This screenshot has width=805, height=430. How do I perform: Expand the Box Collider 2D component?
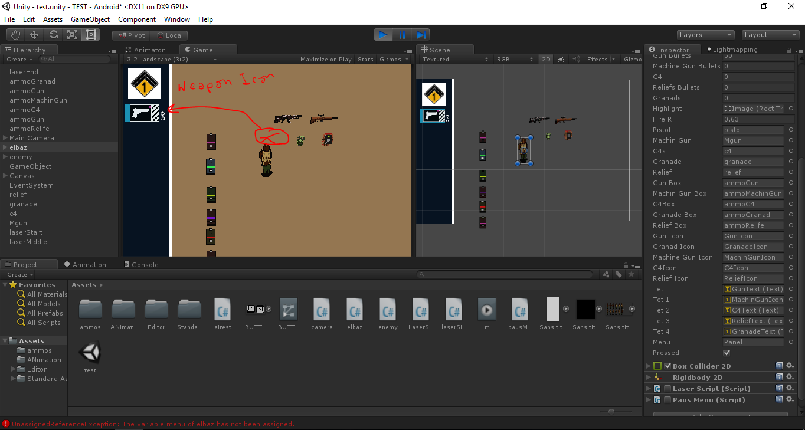649,366
